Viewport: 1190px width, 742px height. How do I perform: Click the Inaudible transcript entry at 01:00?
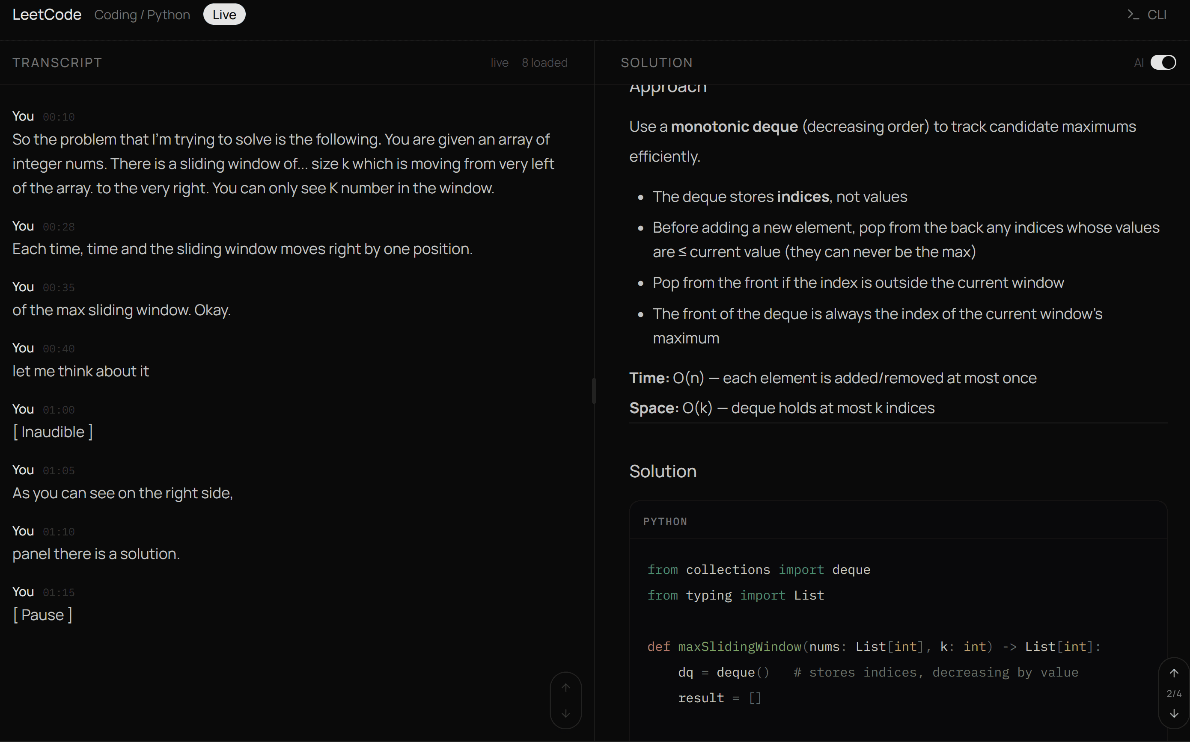53,432
